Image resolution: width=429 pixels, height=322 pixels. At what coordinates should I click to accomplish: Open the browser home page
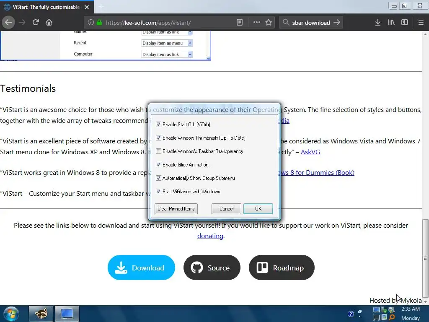tap(49, 23)
